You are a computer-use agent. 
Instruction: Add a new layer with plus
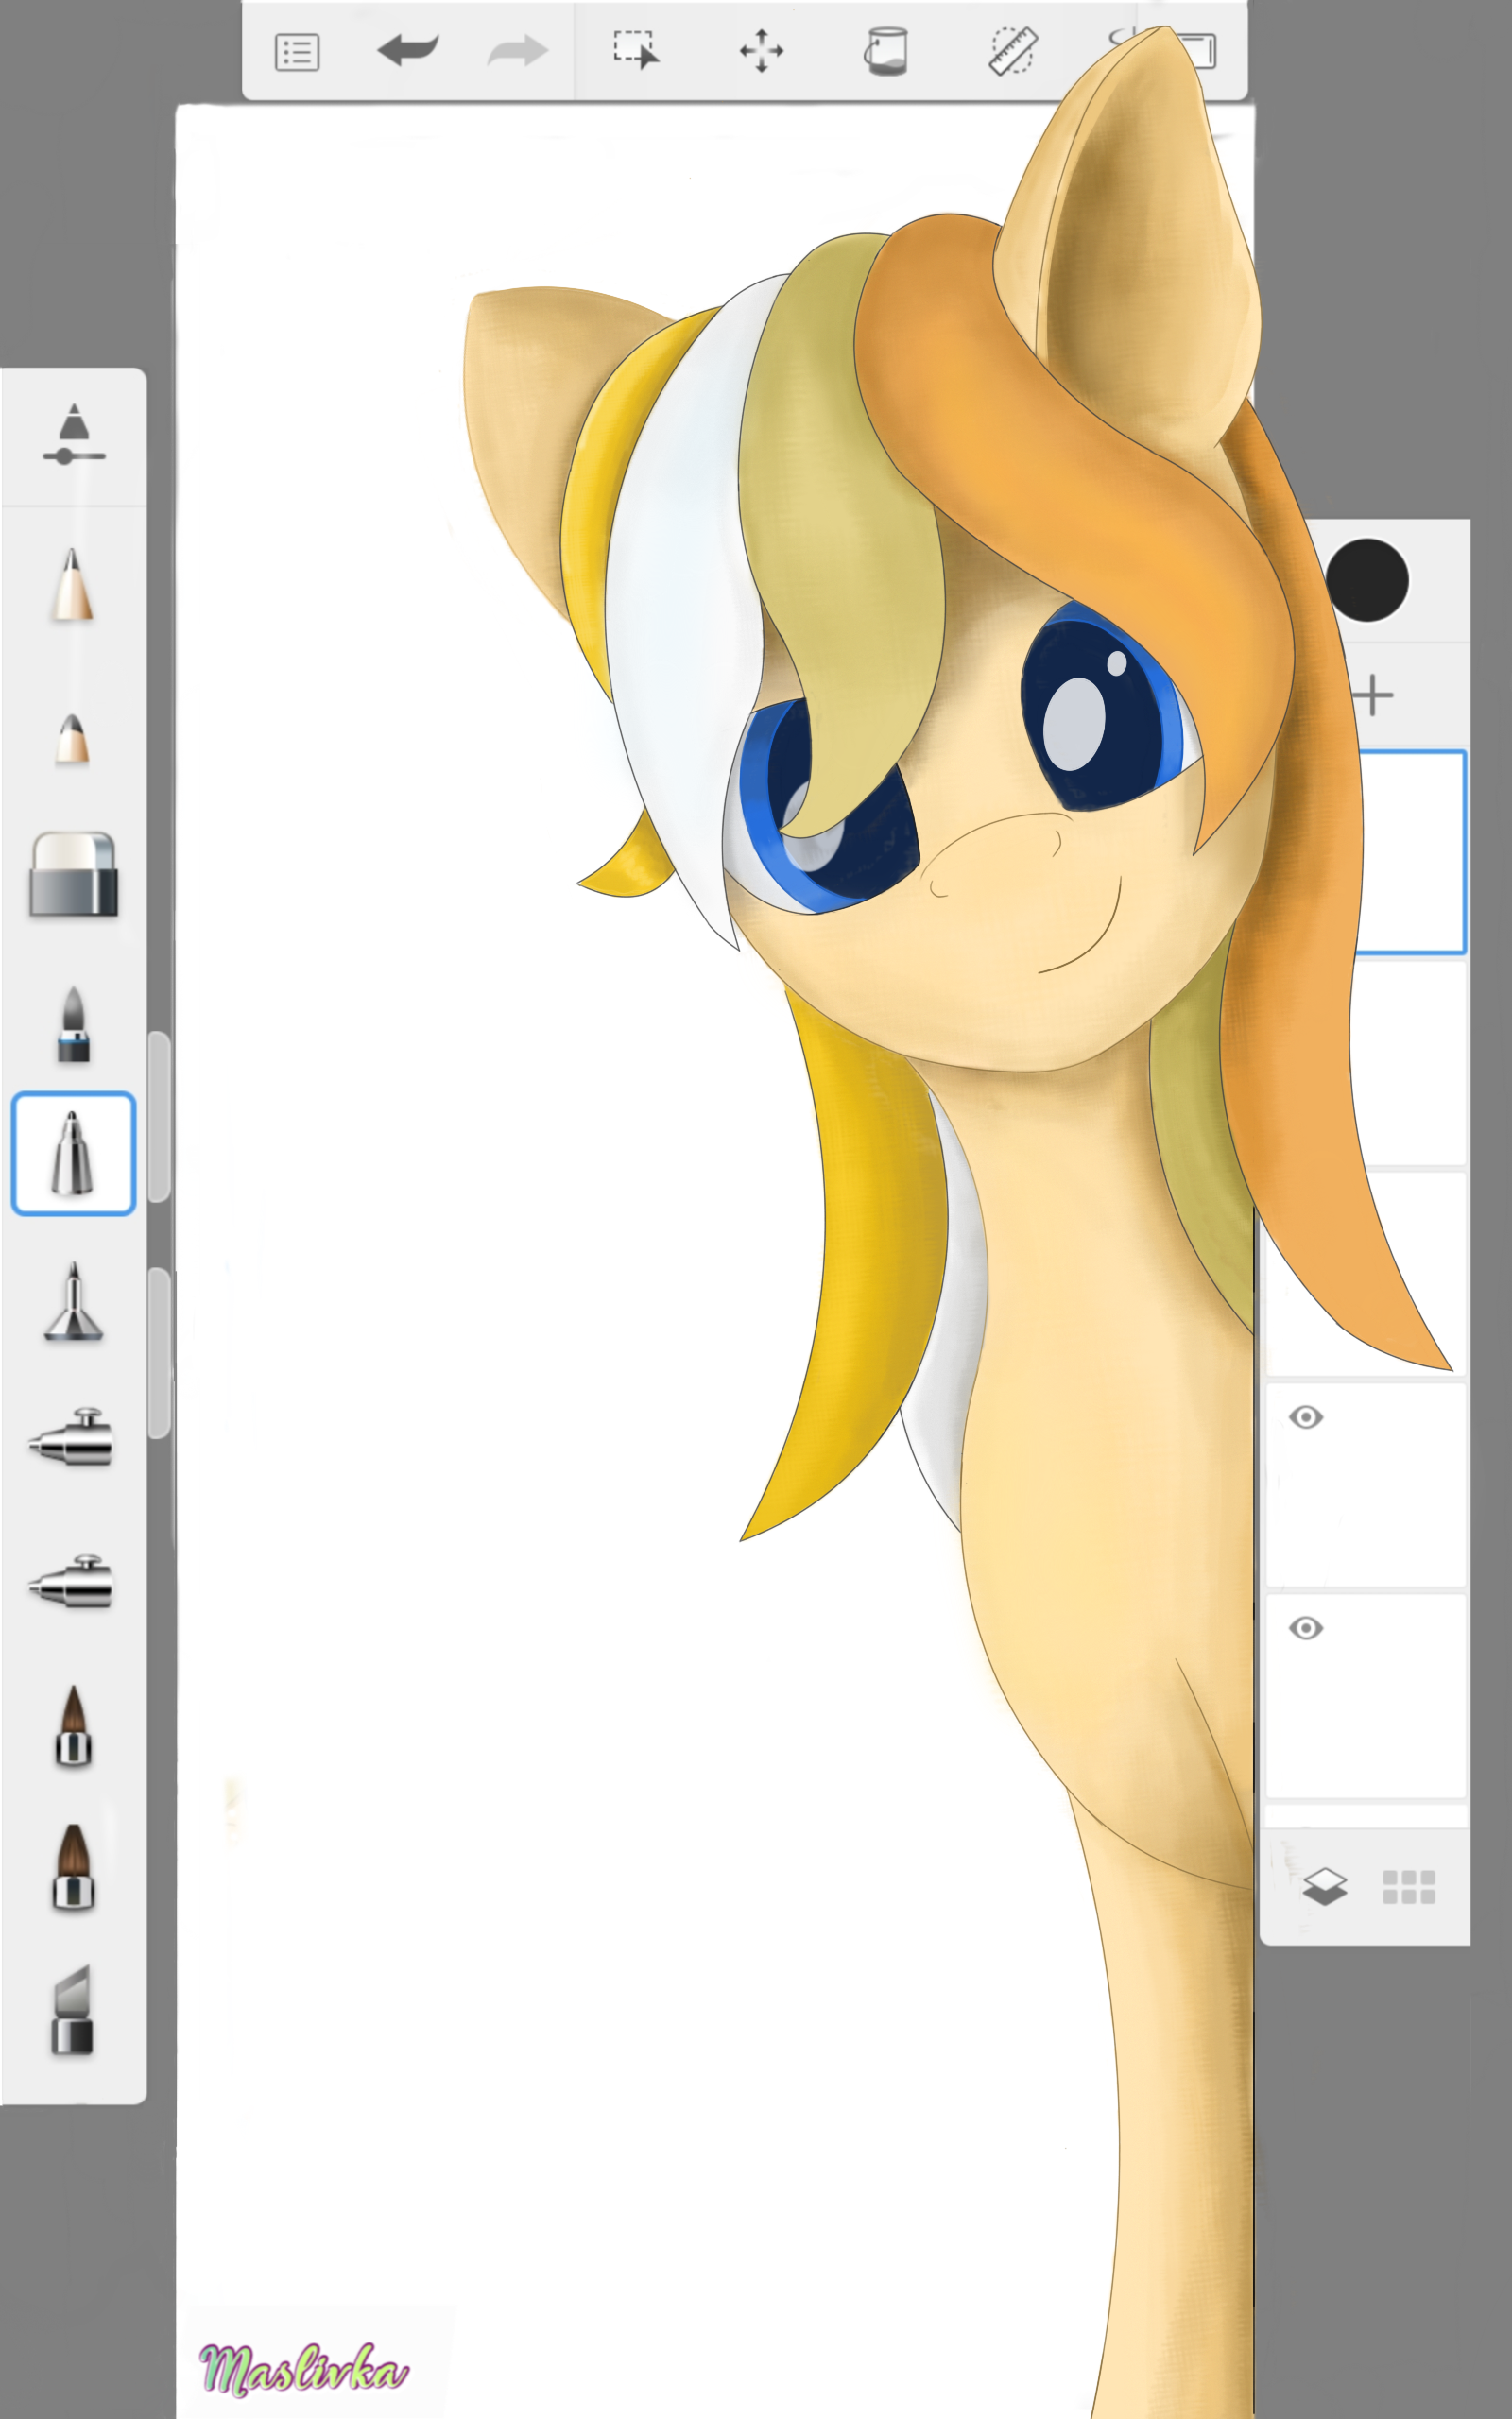(x=1373, y=695)
